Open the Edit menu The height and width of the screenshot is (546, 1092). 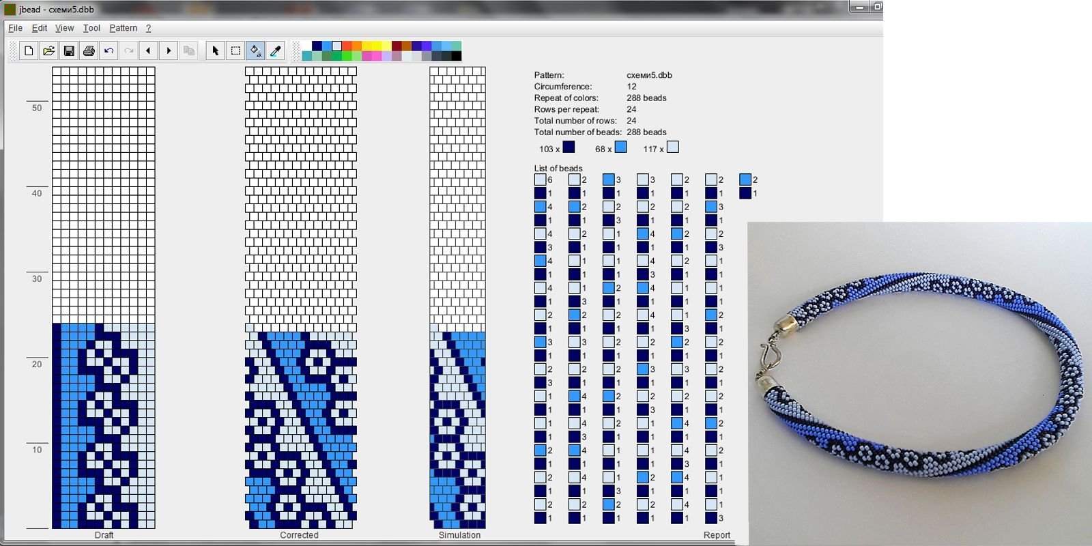40,28
